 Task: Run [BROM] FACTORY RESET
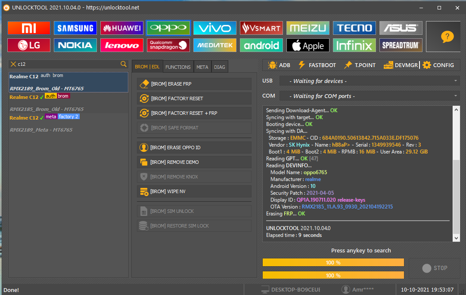(194, 98)
